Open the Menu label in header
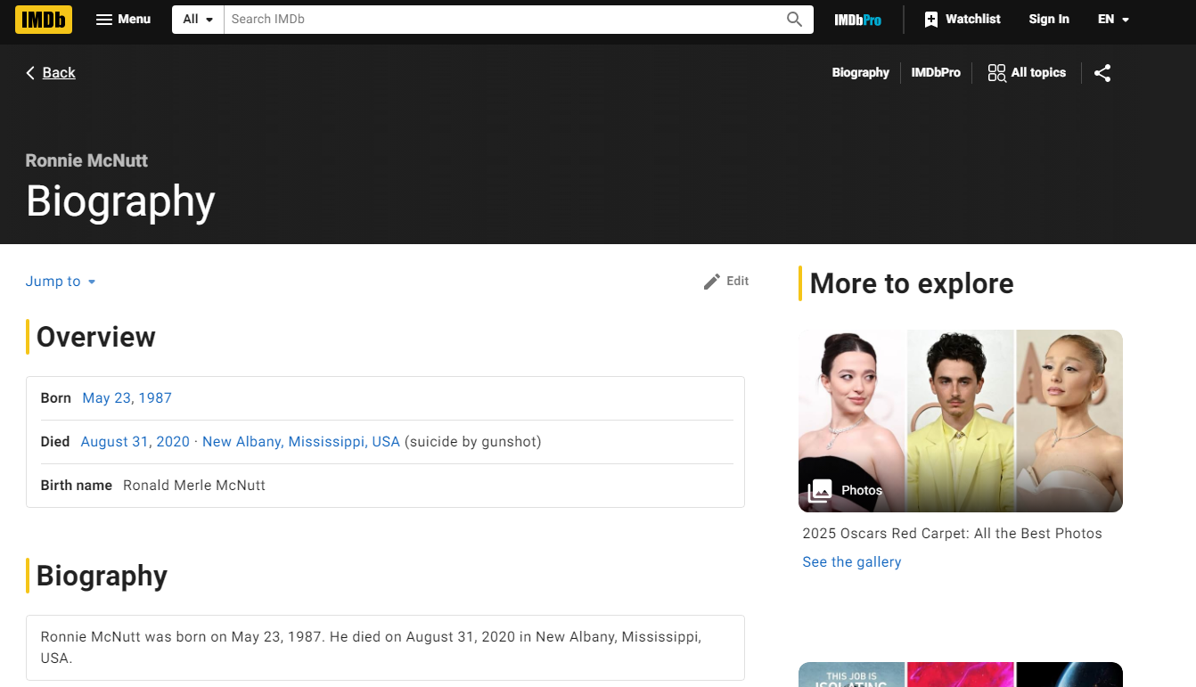 pos(135,20)
